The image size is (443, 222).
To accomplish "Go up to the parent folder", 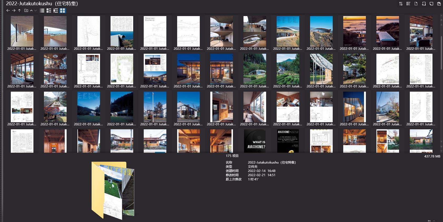I will (19, 11).
